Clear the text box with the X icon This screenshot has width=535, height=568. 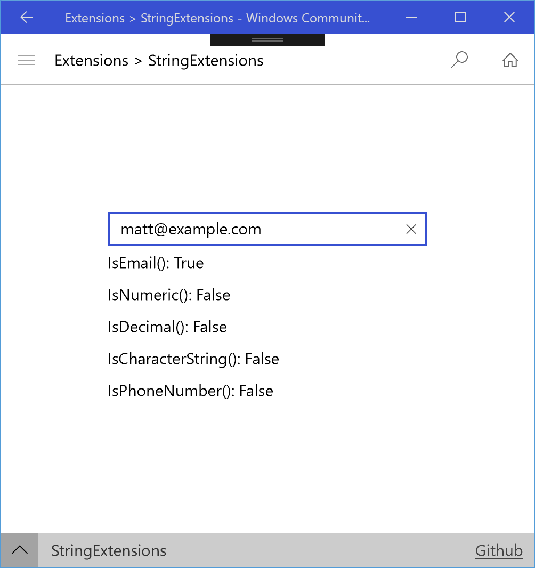[411, 229]
